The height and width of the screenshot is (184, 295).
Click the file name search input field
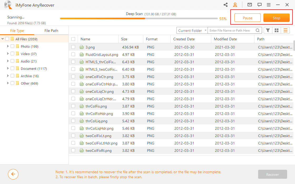tap(232, 30)
